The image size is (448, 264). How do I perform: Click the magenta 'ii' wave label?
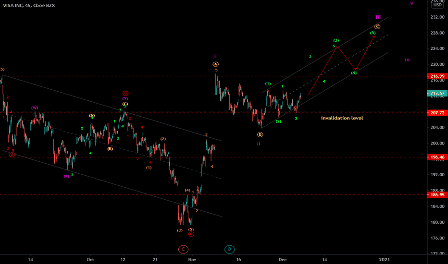[x=259, y=144]
